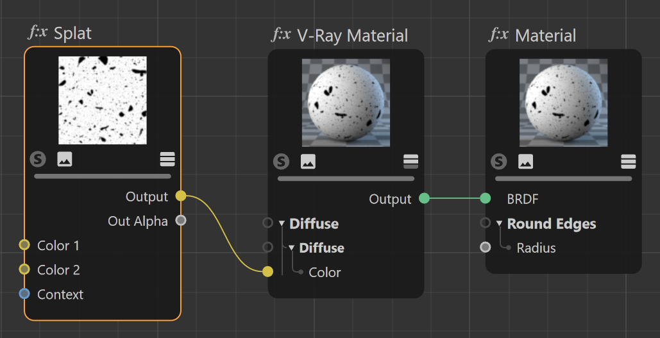Click the gray bar on Splat node
This screenshot has width=660, height=338.
click(x=103, y=176)
